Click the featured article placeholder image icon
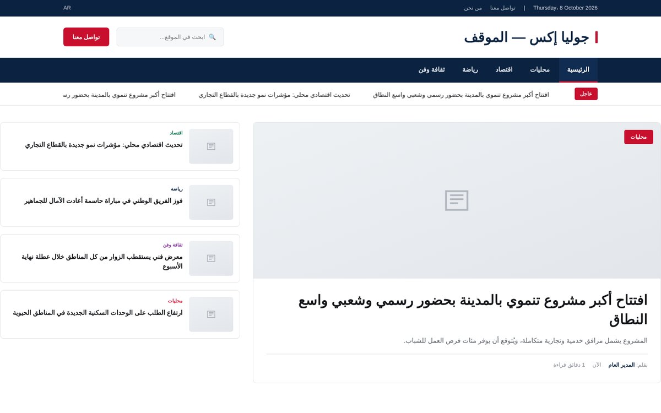 [x=457, y=200]
